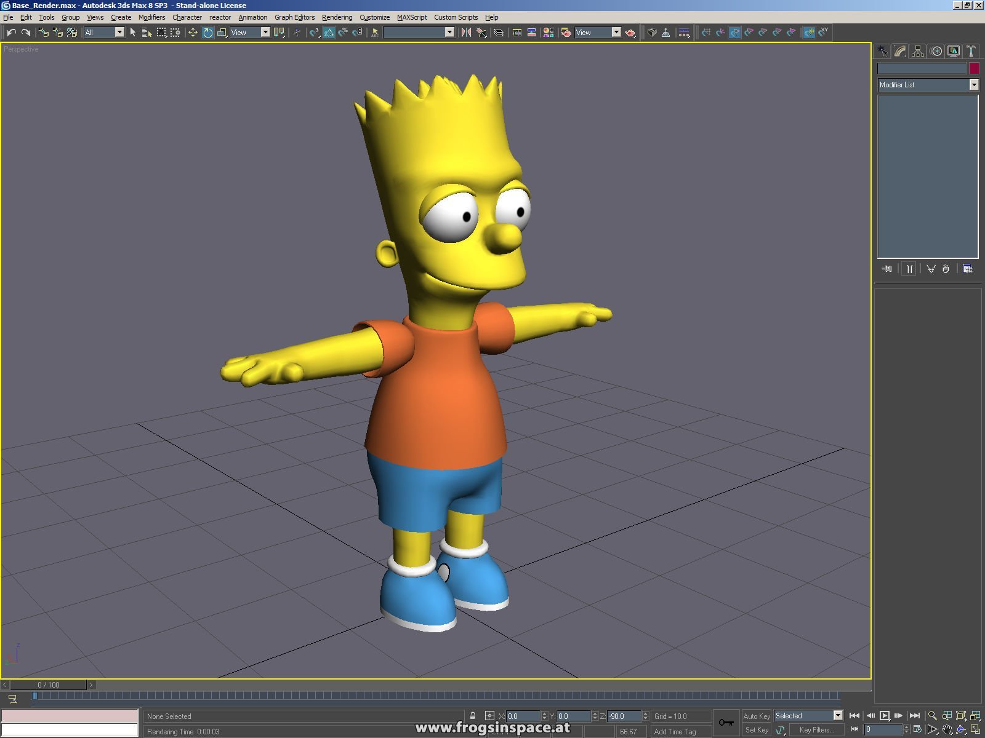The image size is (985, 738).
Task: Open the Layer Manager icon
Action: [x=499, y=33]
